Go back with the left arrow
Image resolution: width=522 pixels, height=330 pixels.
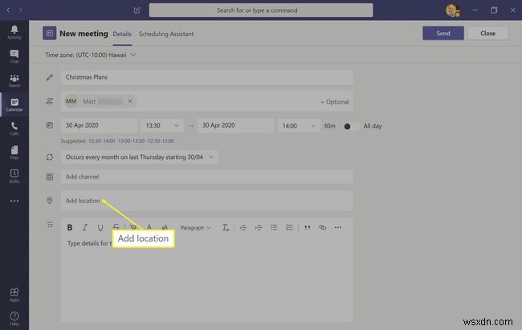click(x=8, y=10)
